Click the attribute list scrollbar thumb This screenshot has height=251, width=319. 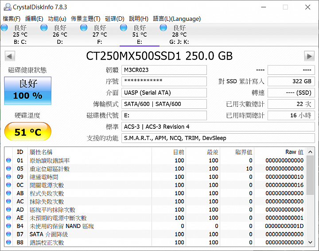point(310,175)
